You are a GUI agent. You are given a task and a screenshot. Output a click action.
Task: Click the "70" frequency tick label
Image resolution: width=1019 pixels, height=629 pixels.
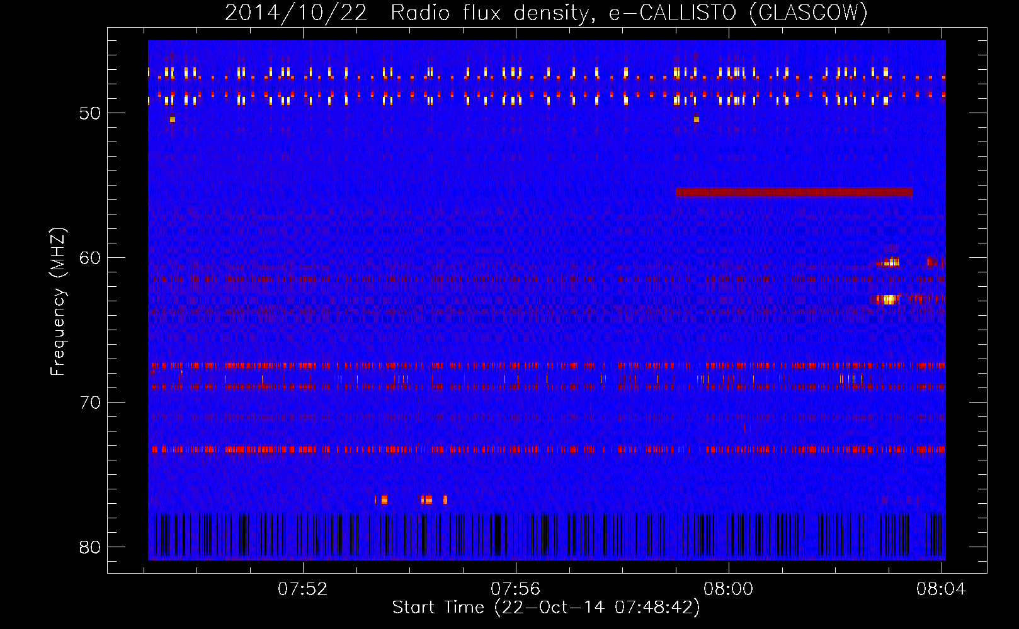click(x=90, y=403)
